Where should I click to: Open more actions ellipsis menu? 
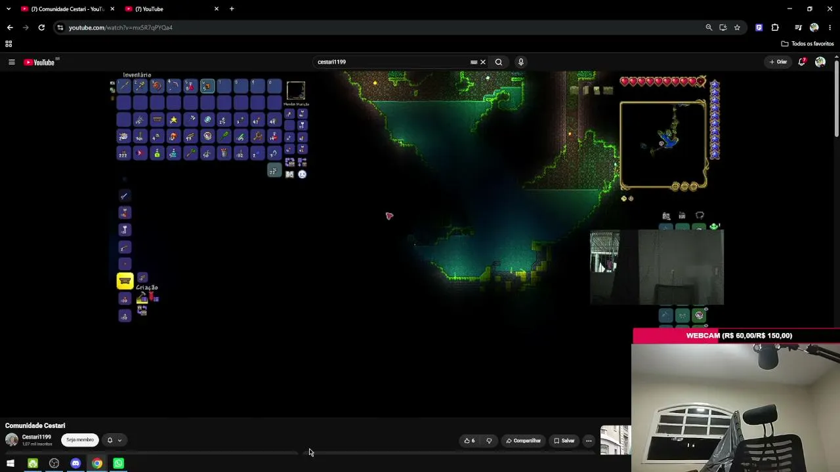(589, 441)
